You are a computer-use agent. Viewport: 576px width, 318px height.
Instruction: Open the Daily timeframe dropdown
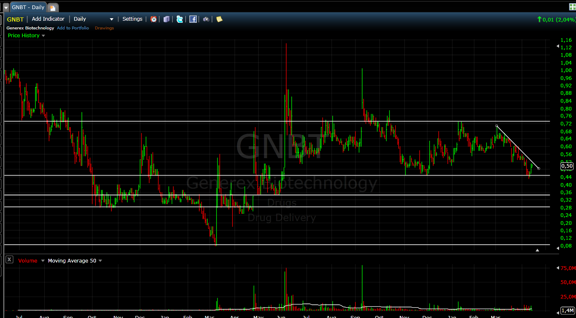[x=94, y=19]
